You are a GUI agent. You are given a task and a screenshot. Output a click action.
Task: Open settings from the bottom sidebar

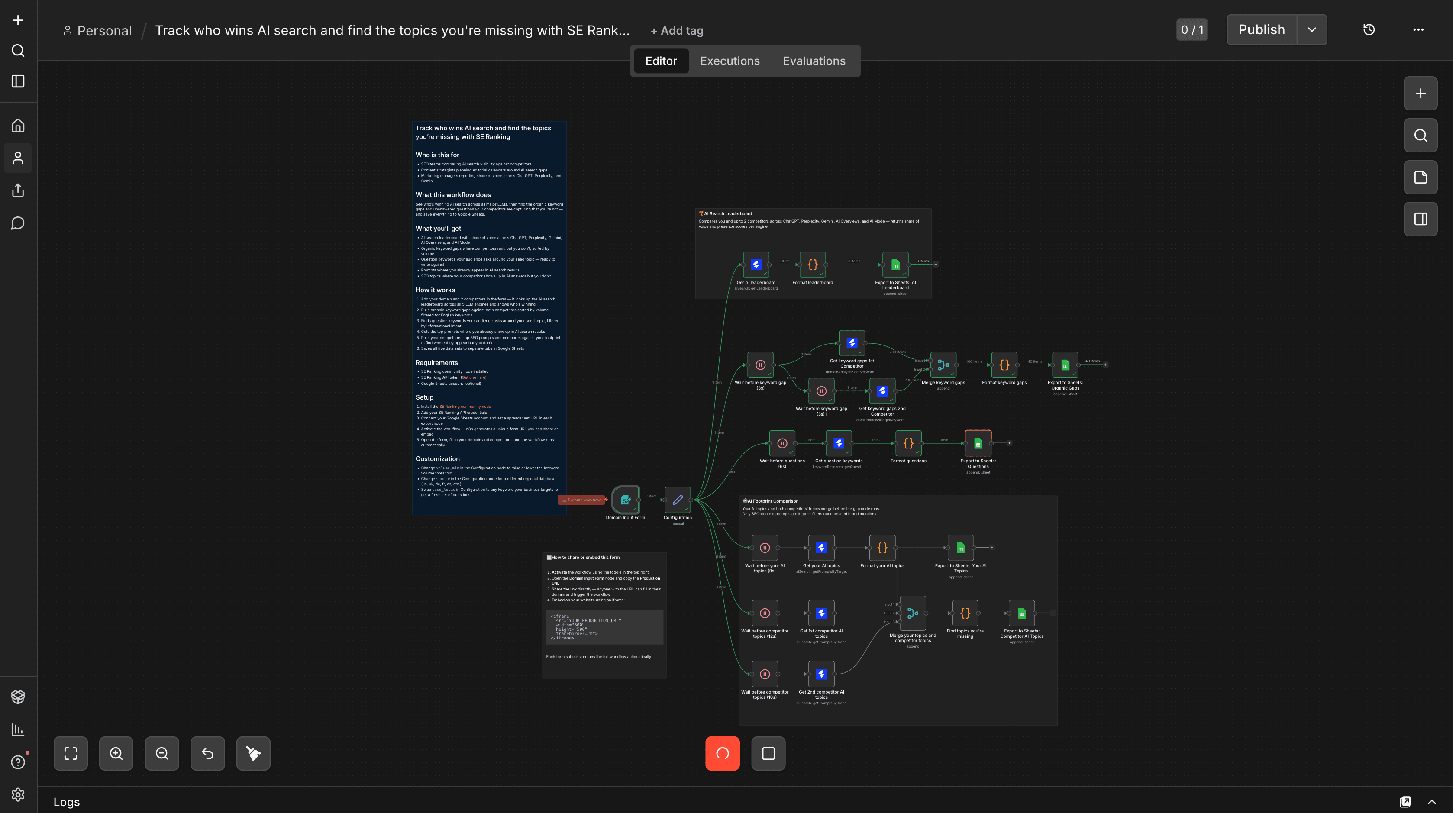17,794
